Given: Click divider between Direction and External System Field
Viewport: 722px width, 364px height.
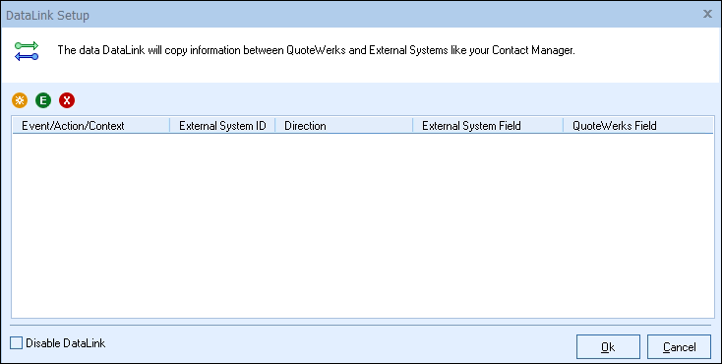Looking at the screenshot, I should (412, 125).
